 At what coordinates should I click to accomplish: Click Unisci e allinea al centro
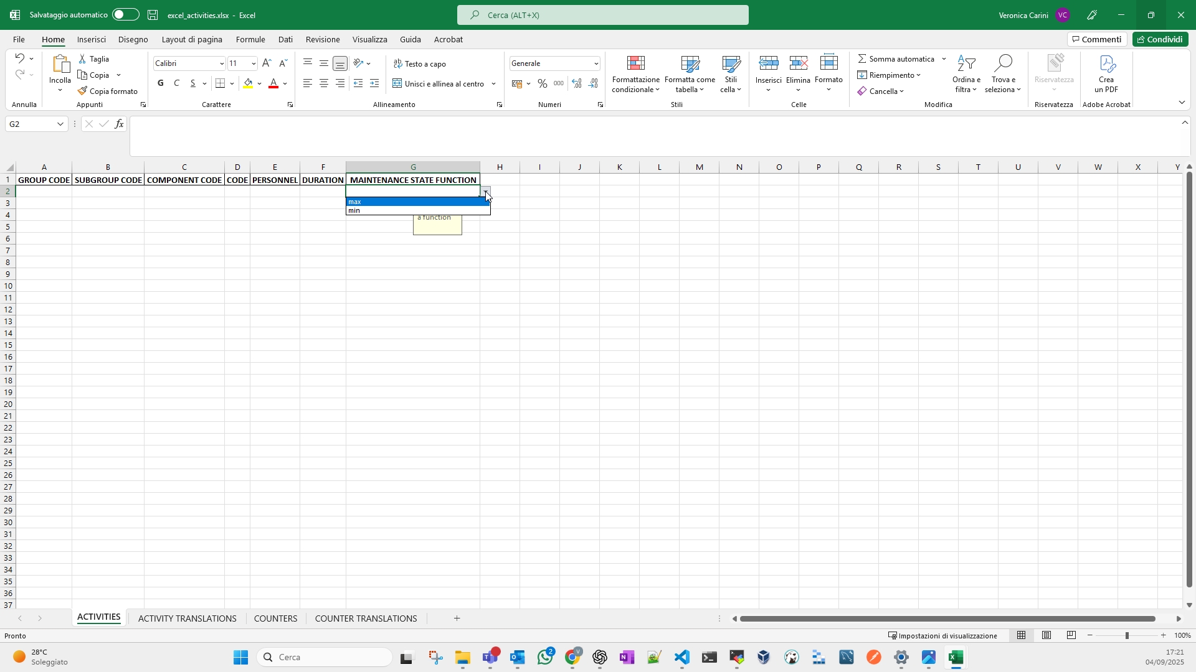[x=439, y=83]
